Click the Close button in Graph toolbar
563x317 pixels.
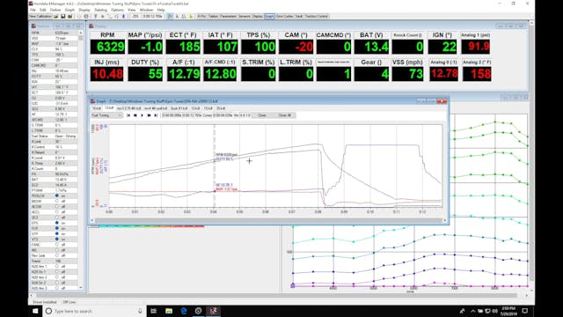(x=262, y=115)
